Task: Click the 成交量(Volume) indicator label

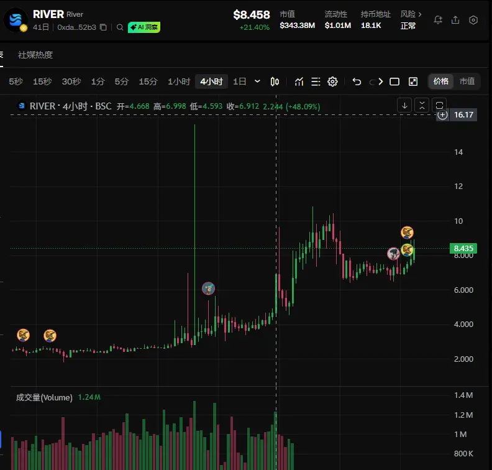Action: point(44,397)
